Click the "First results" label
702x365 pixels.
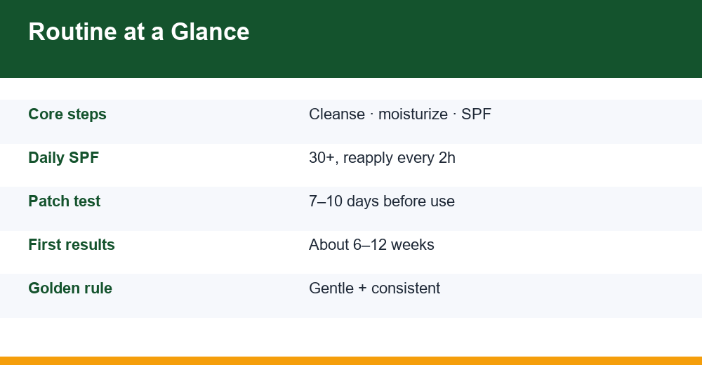(x=72, y=244)
